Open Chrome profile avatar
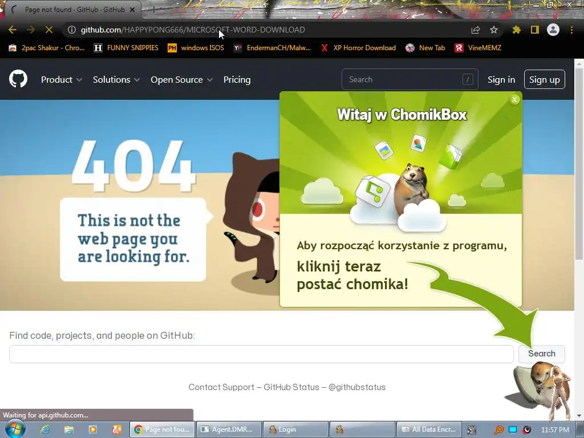Screen dimensions: 584x438 (553, 30)
